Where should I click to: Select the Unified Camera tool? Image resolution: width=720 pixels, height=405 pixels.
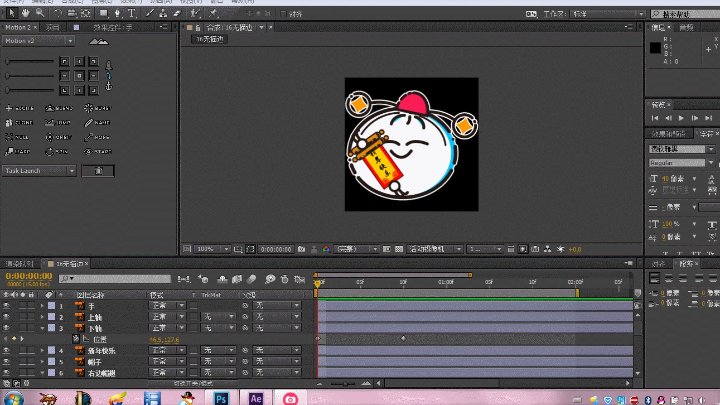coord(72,13)
